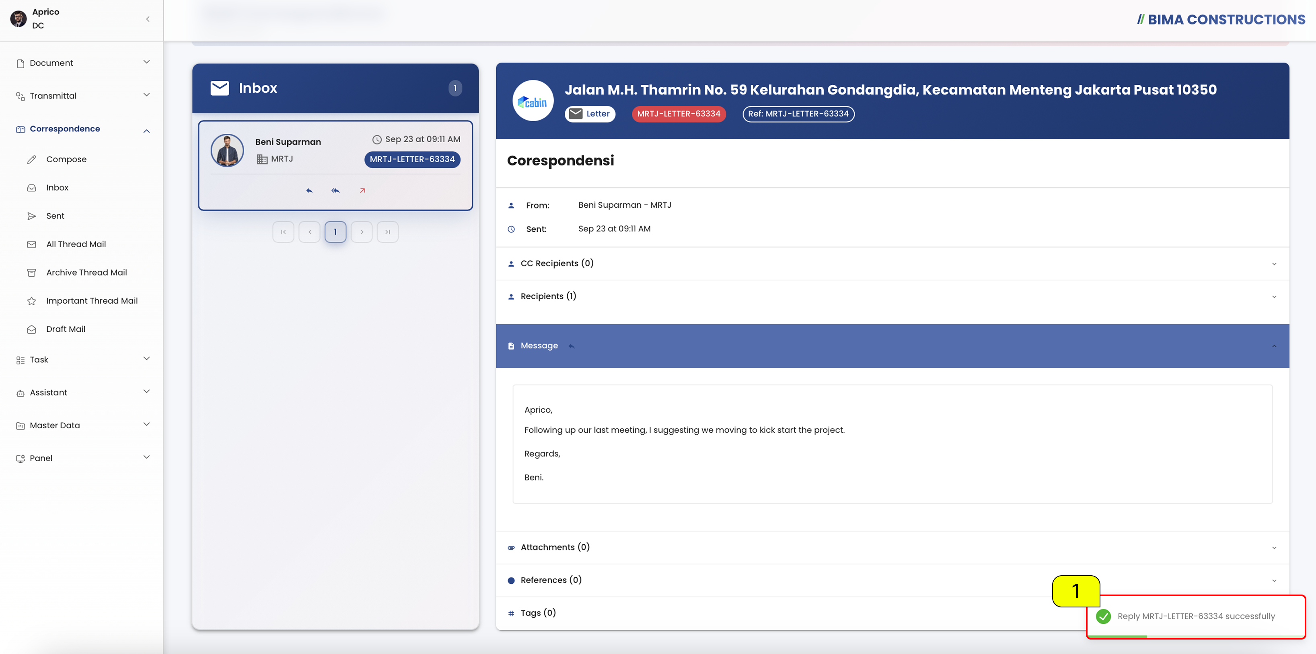Go to next inbox page
This screenshot has width=1316, height=654.
[x=362, y=232]
